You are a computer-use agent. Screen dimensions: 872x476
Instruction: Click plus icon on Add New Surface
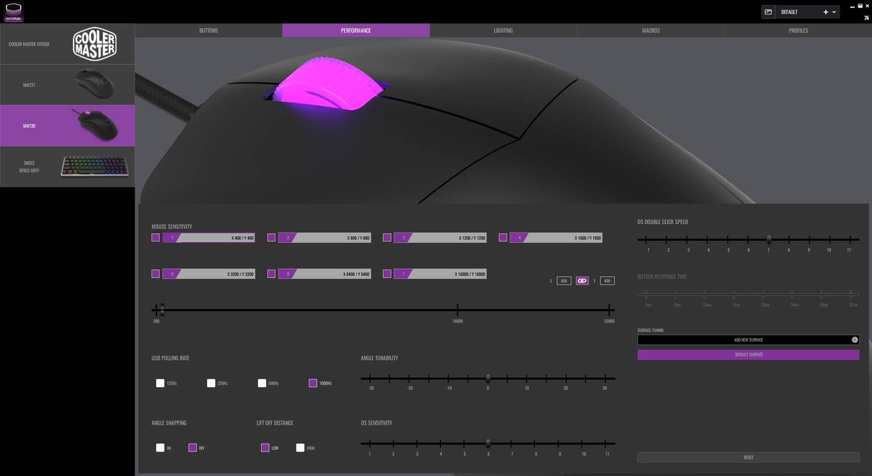(855, 340)
